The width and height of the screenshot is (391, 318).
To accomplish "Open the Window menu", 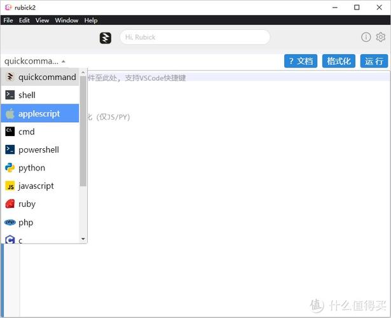I will click(x=67, y=20).
